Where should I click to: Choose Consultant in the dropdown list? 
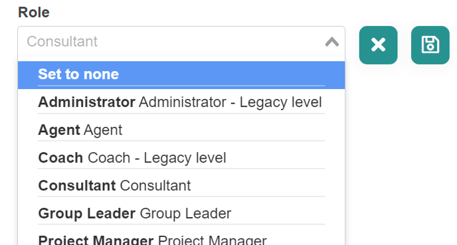pos(181,186)
